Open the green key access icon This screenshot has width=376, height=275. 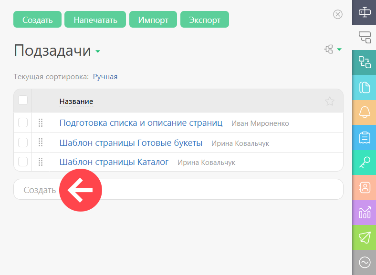tap(364, 163)
